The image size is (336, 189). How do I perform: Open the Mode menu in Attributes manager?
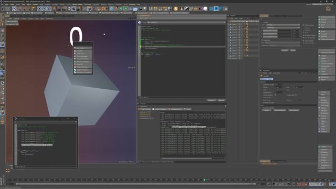[x=265, y=73]
